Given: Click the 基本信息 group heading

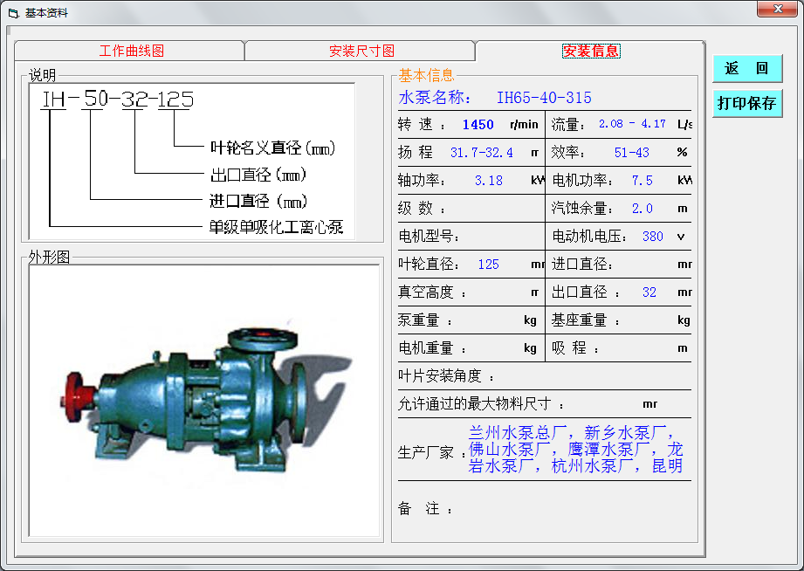Looking at the screenshot, I should tap(426, 75).
